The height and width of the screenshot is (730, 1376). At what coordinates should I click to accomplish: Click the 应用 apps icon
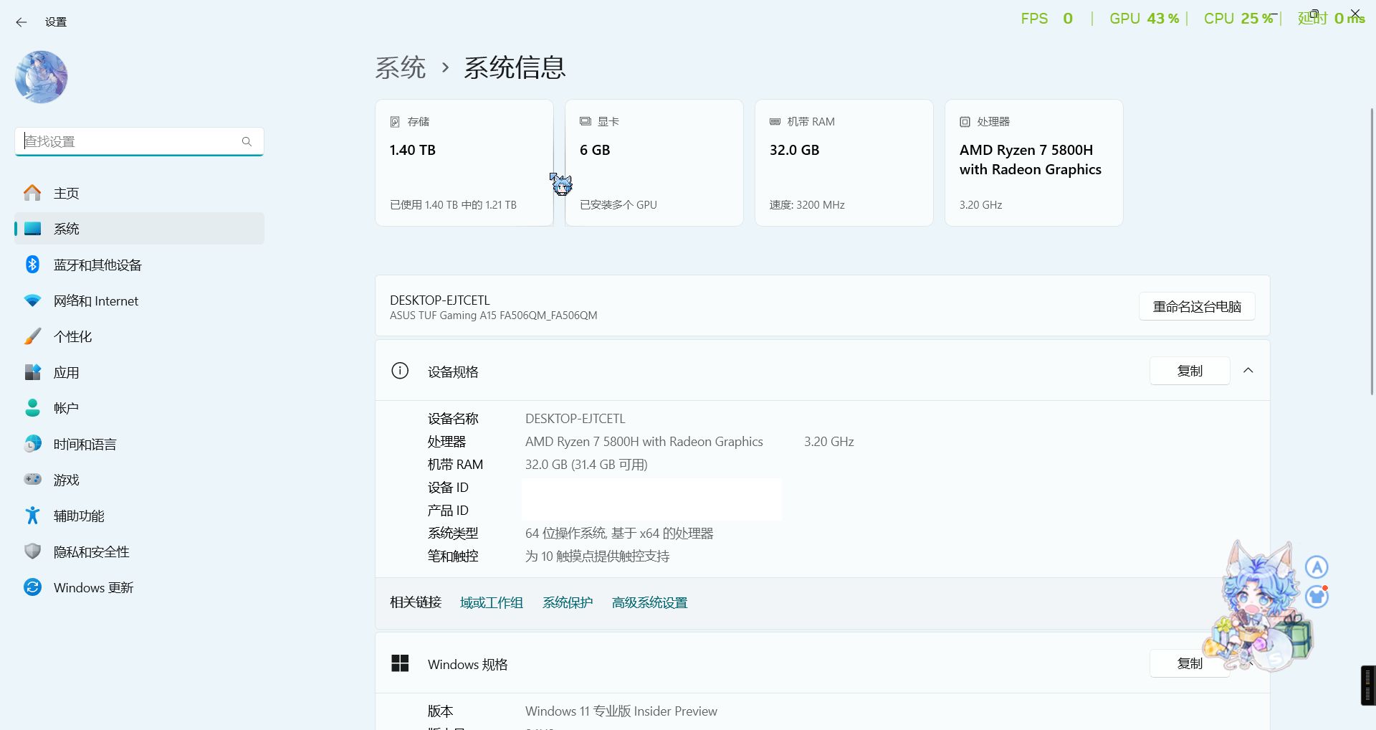(x=32, y=372)
